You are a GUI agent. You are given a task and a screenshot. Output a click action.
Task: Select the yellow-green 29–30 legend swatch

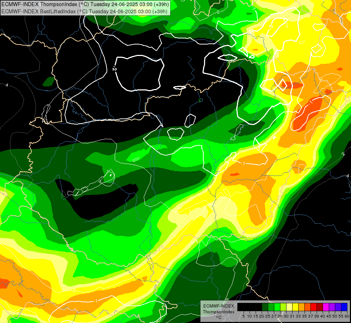(283, 307)
